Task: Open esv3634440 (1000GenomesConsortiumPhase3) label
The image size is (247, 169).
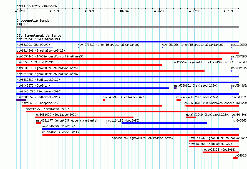Action: (50, 56)
